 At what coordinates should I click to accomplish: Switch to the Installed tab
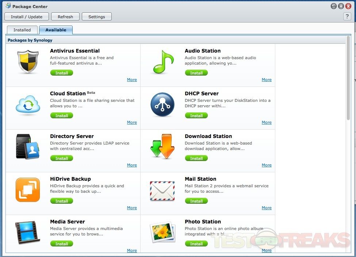click(x=22, y=30)
